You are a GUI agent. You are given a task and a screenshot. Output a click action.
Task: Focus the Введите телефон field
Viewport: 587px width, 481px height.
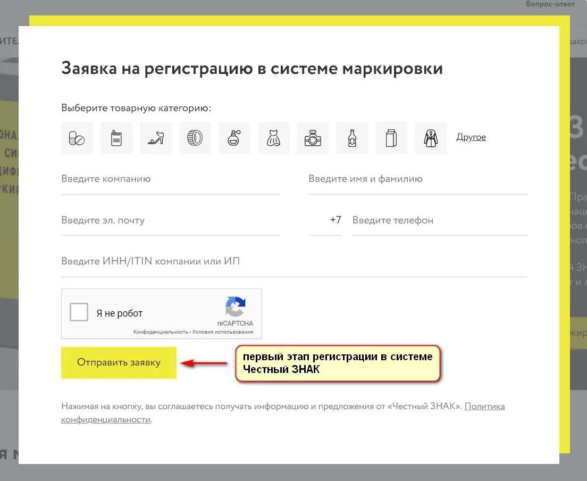(440, 222)
